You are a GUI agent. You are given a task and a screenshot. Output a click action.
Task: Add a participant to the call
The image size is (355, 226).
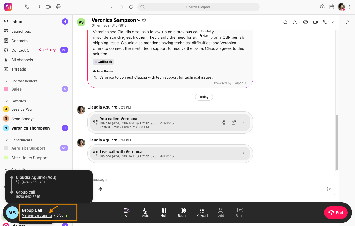click(221, 213)
